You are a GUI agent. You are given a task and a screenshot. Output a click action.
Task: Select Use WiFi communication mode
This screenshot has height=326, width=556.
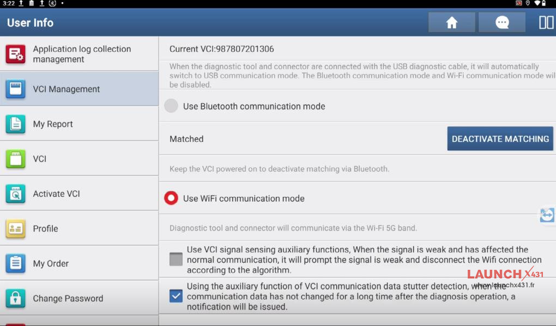tap(171, 198)
